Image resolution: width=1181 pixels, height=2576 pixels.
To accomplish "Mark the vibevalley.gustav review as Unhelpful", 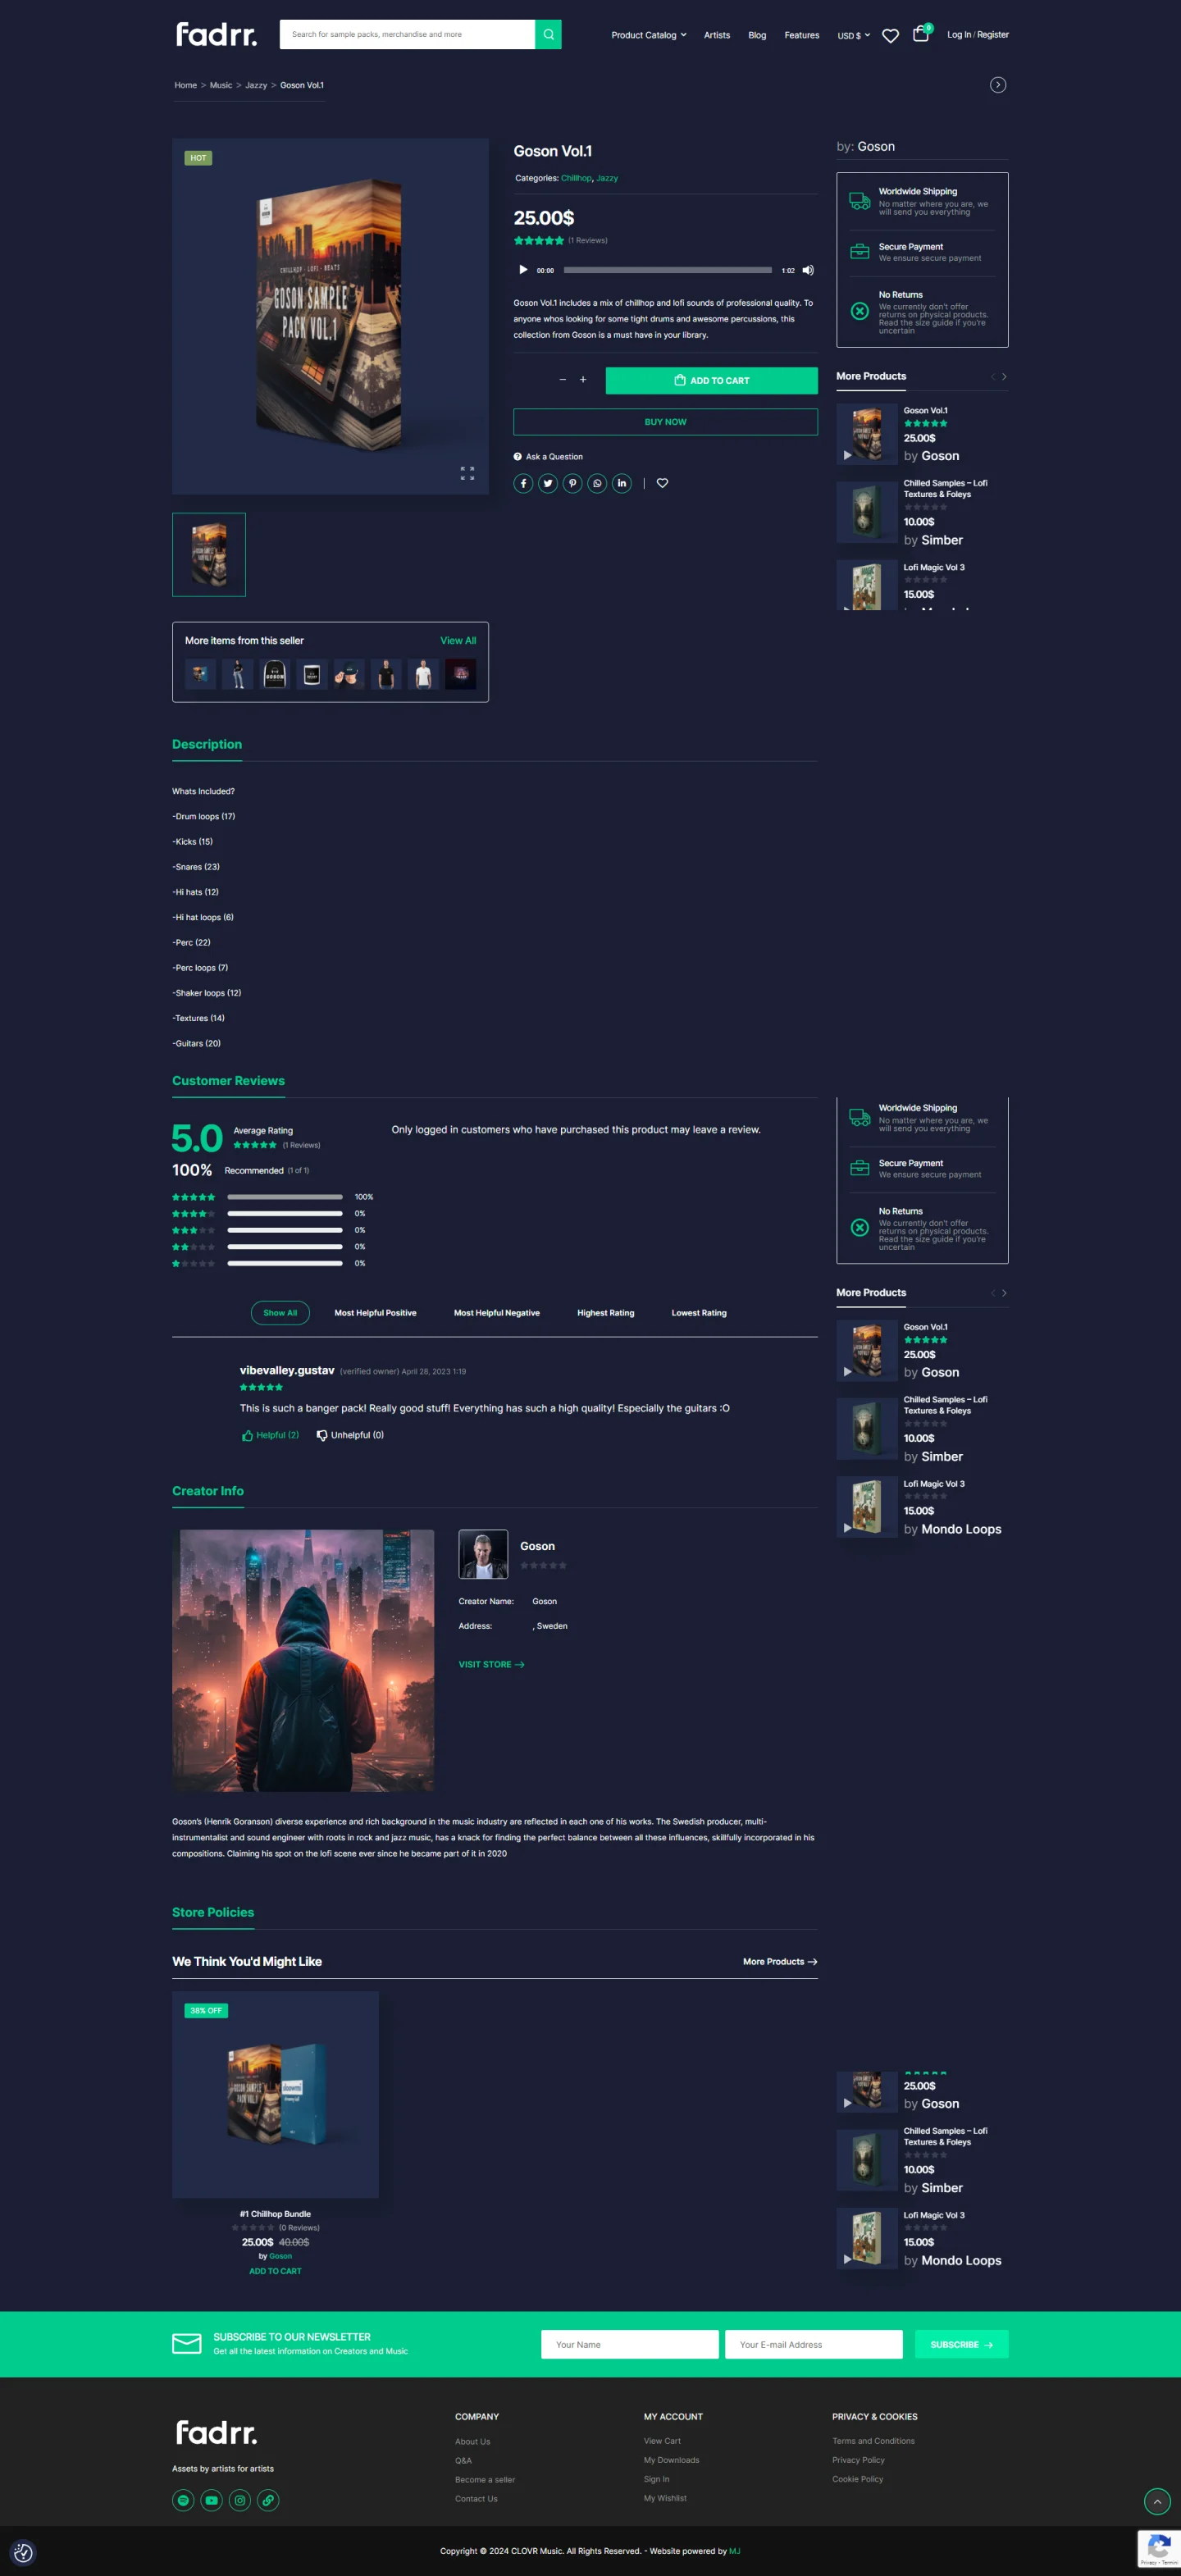I will pyautogui.click(x=350, y=1435).
